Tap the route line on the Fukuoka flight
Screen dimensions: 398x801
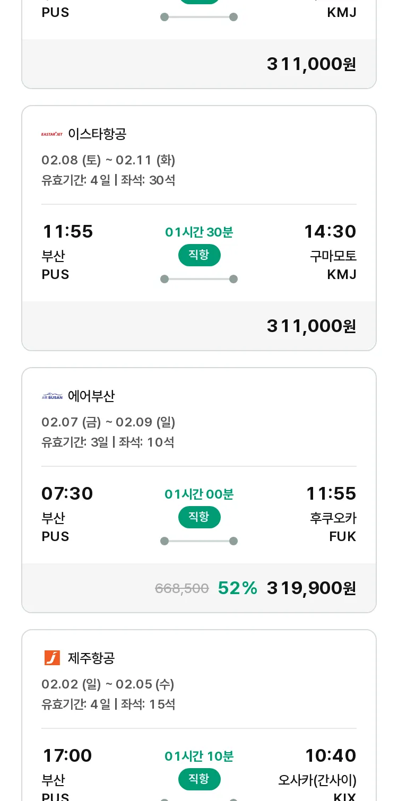(x=199, y=541)
